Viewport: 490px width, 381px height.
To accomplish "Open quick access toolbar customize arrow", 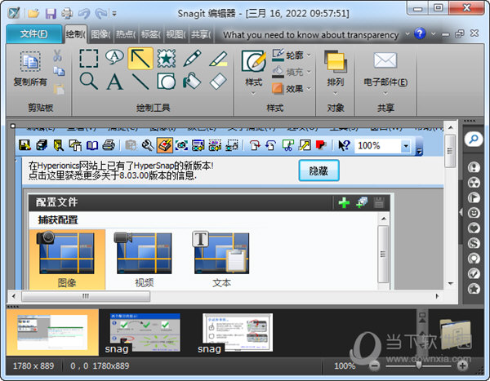I will pyautogui.click(x=114, y=14).
